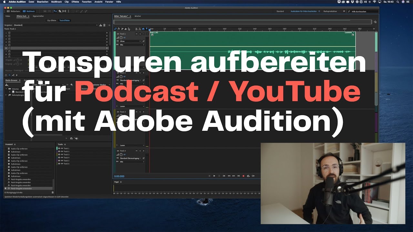Toggle power for effect slot 6
413x232 pixels.
pyautogui.click(x=9, y=48)
